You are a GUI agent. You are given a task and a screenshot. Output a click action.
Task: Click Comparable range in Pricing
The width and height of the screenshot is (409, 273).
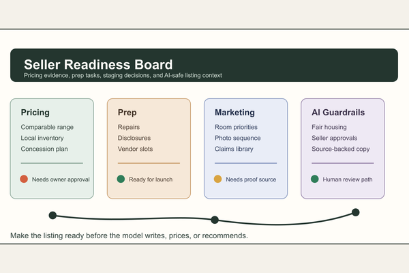[47, 127]
